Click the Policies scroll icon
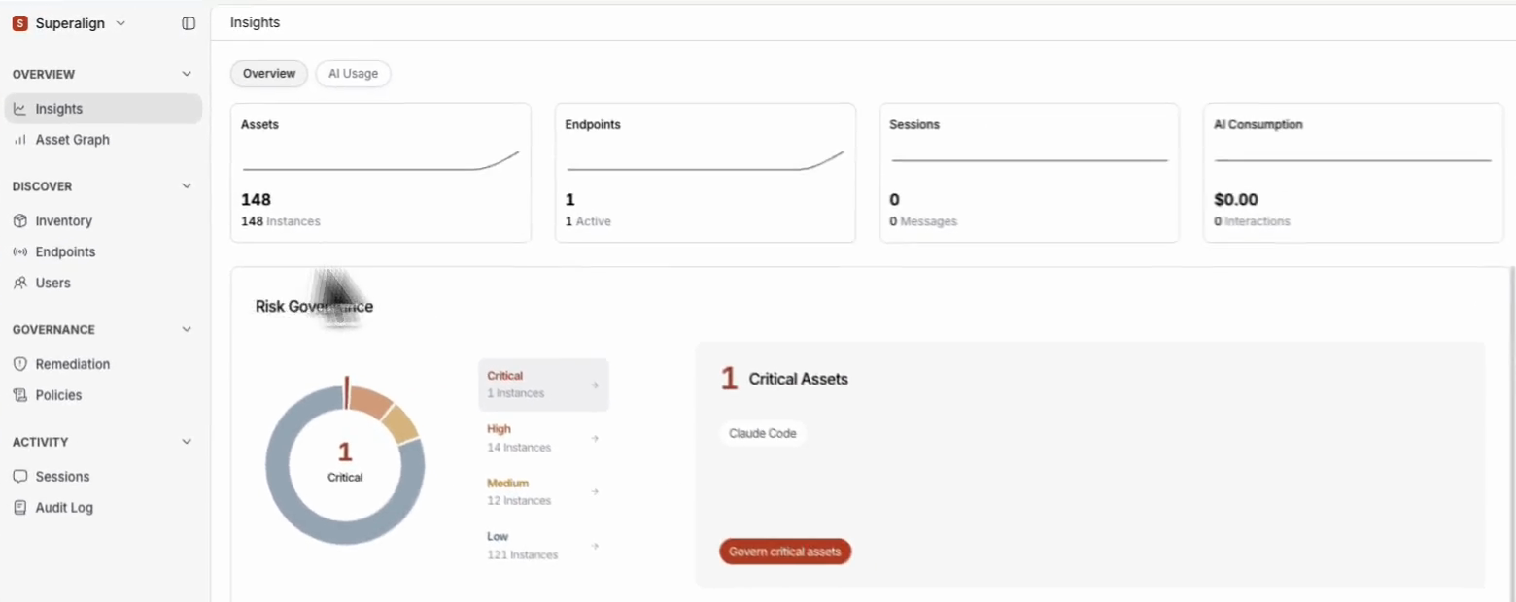 click(20, 395)
